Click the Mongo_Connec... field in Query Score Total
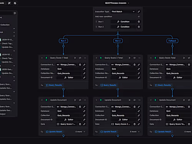Viewport: 192px width, 144px height. coord(176,65)
